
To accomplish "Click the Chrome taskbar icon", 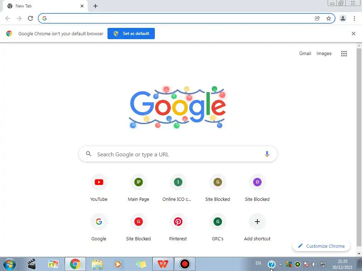I will [75, 264].
